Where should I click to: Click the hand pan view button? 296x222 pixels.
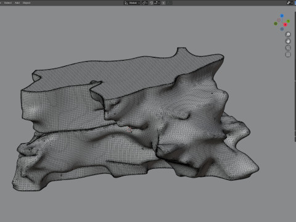coord(288,41)
